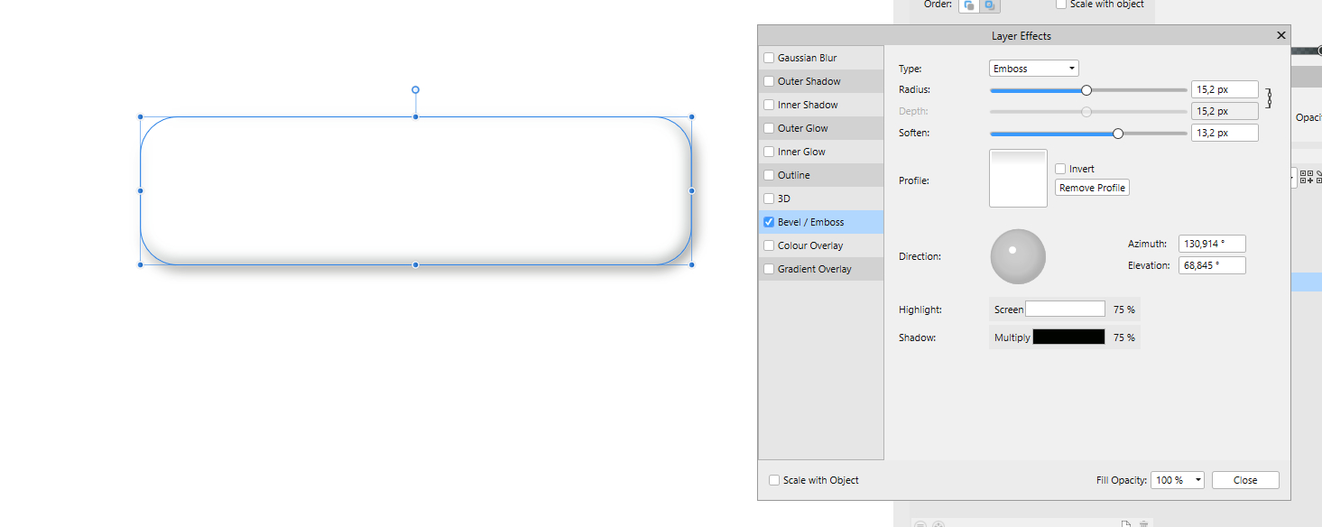Enable the Colour Overlay checkbox

pos(769,245)
